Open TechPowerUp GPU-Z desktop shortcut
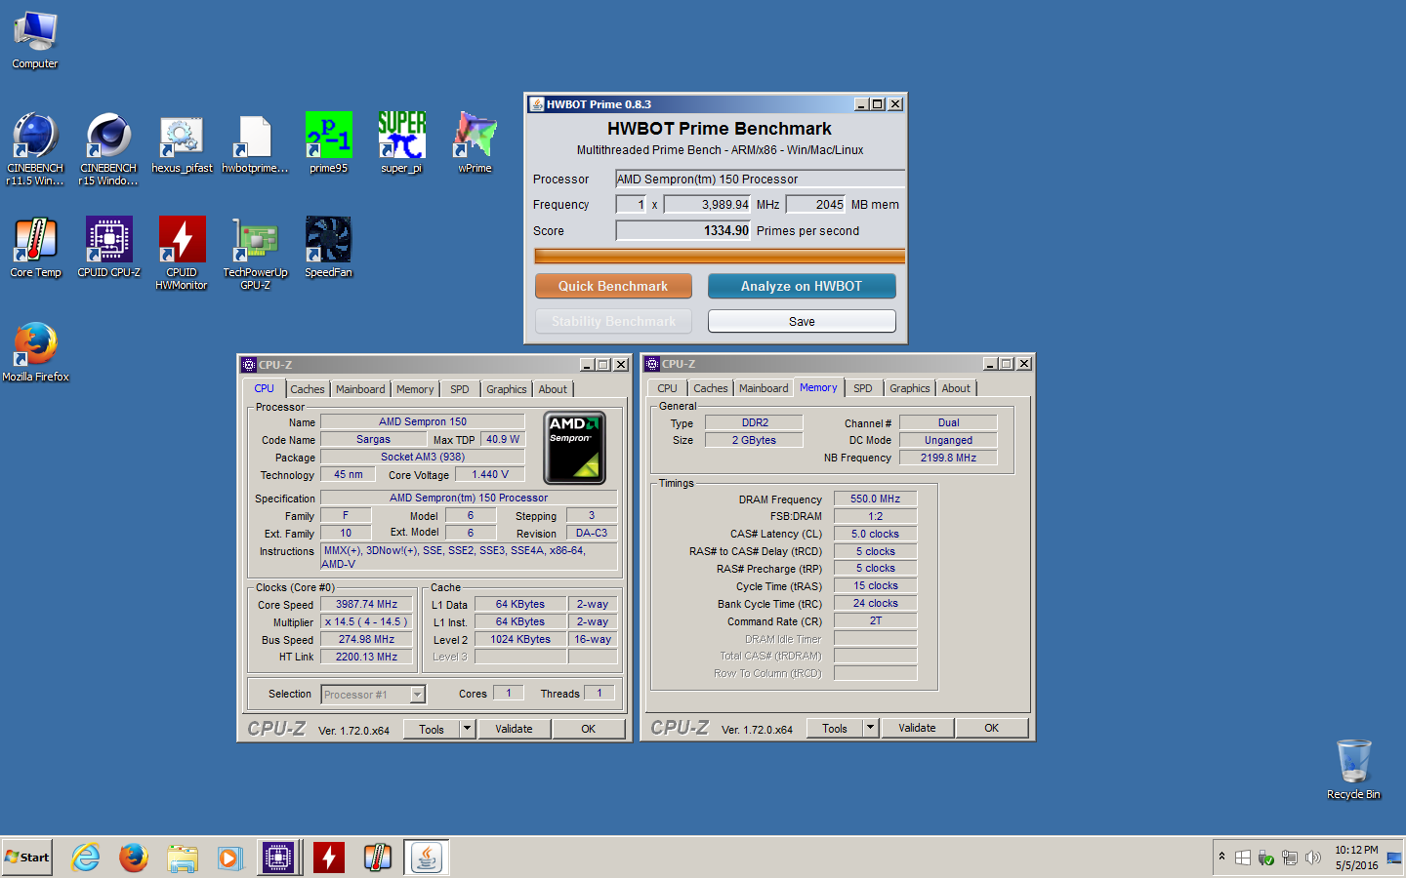1406x878 pixels. pos(255,254)
